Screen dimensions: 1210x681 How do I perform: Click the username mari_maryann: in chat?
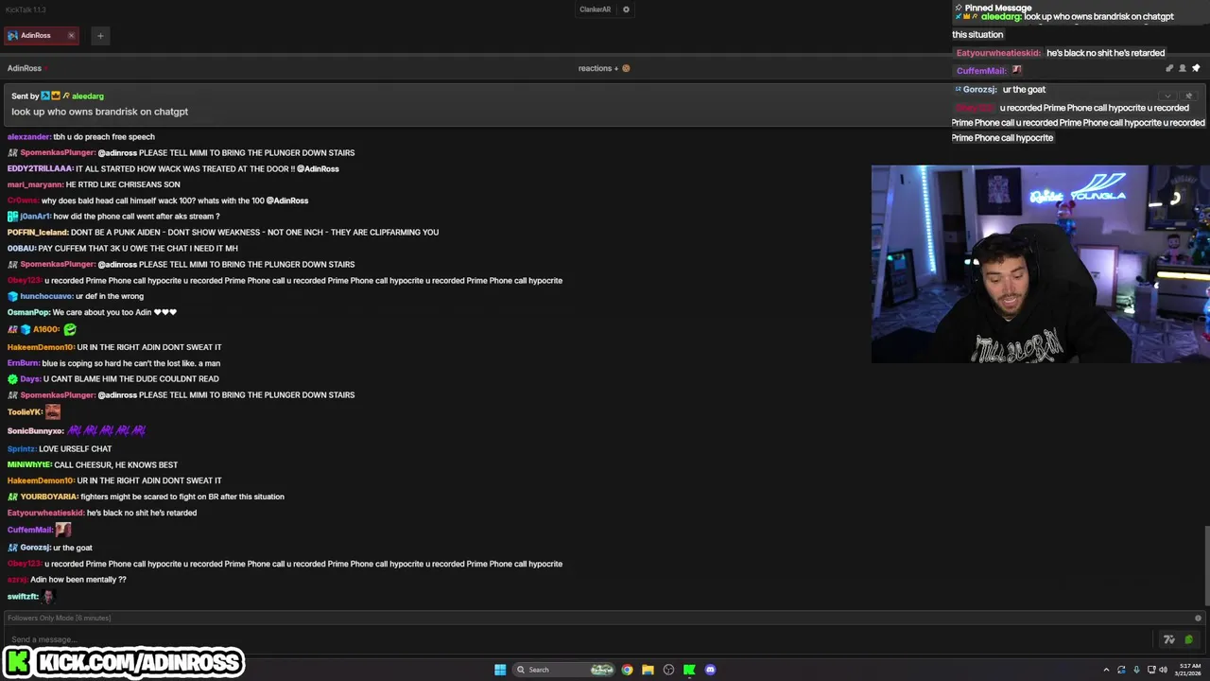35,184
